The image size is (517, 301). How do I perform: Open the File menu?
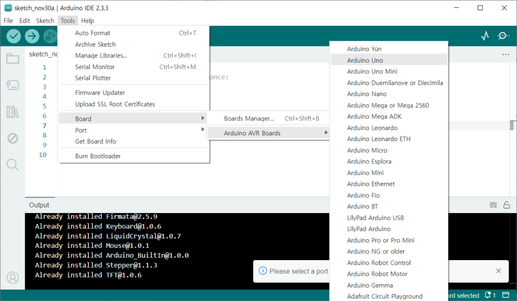tap(8, 20)
